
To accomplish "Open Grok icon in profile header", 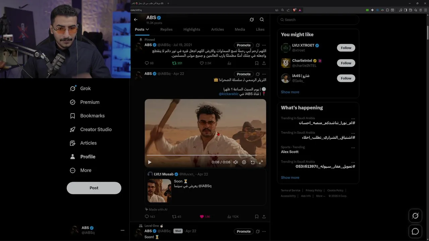I will click(252, 20).
